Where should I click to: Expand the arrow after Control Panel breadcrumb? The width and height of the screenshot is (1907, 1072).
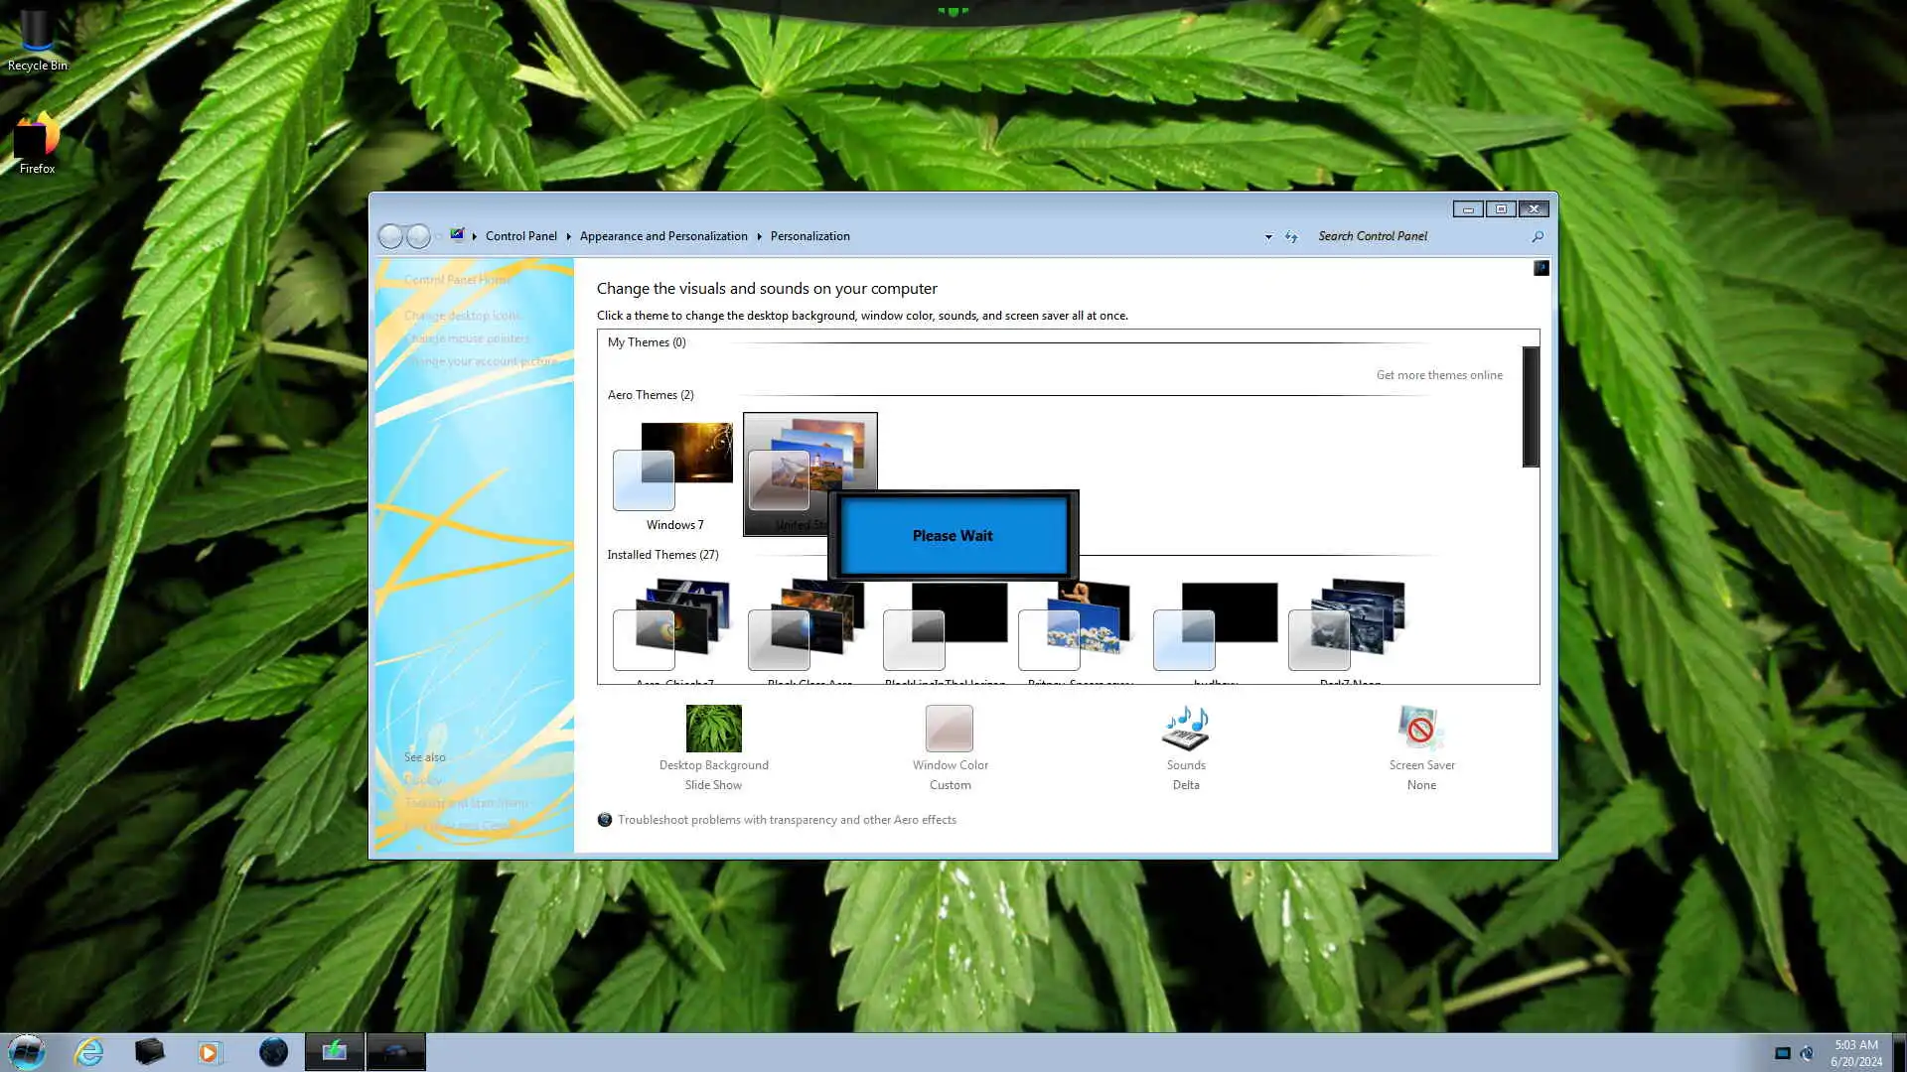[x=569, y=236]
